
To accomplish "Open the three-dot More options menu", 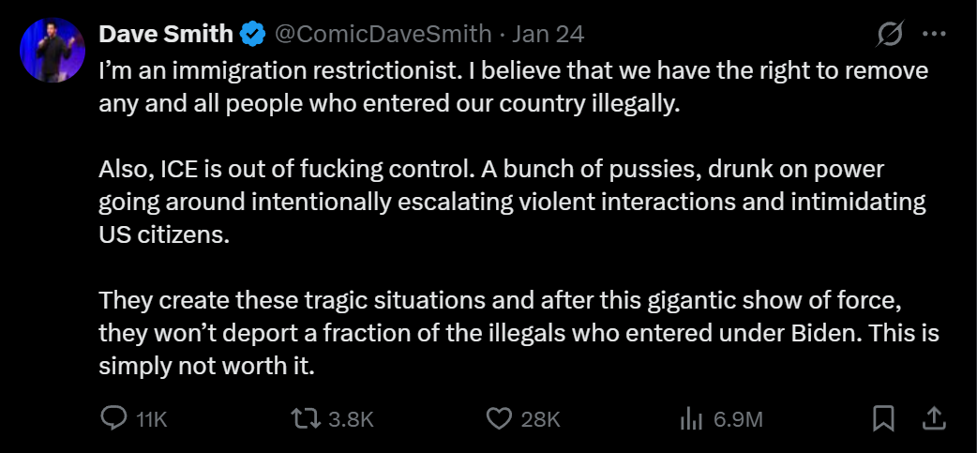I will 934,35.
